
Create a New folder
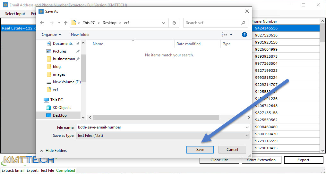pyautogui.click(x=80, y=35)
